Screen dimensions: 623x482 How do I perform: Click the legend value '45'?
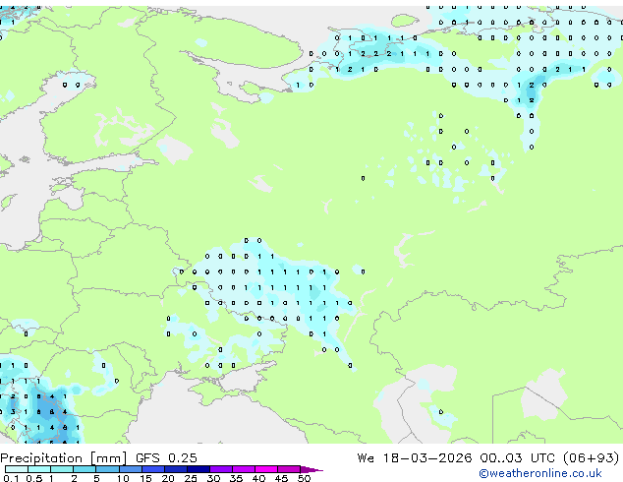coord(281,478)
